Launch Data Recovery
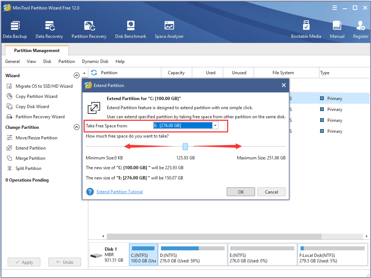 click(49, 30)
